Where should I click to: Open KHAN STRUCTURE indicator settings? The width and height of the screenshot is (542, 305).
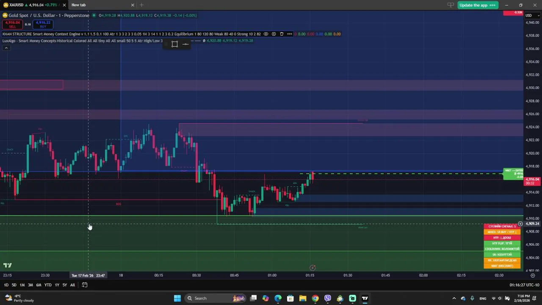[274, 34]
